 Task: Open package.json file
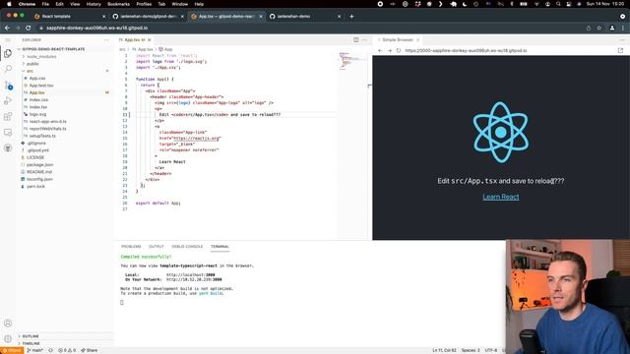point(39,165)
